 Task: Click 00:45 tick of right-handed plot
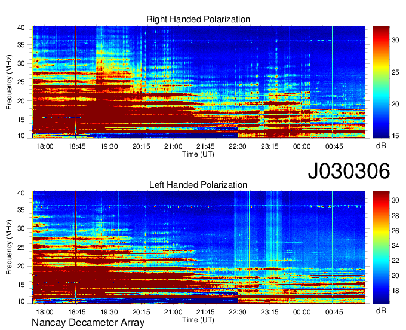[334, 146]
